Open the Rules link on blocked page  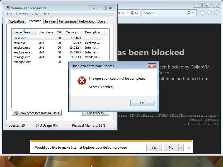pyautogui.click(x=164, y=73)
